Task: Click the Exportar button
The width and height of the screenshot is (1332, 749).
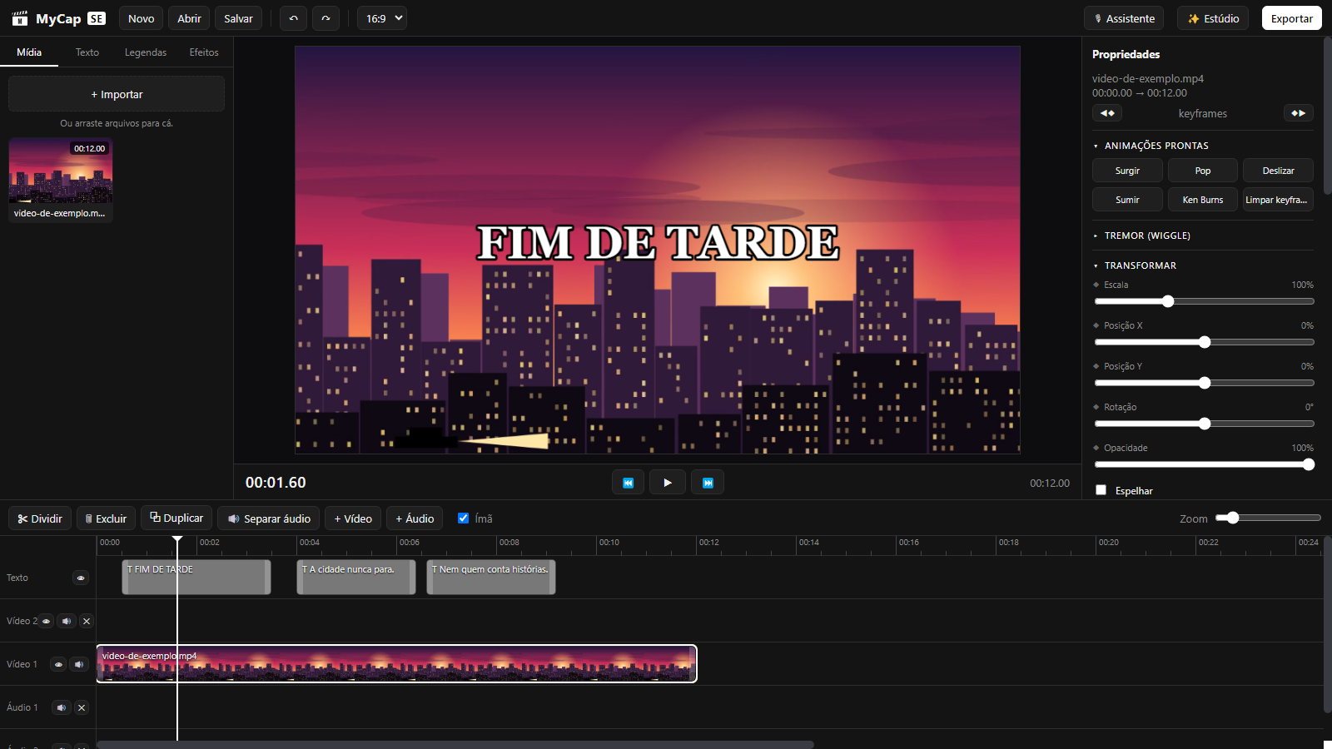Action: pos(1292,18)
